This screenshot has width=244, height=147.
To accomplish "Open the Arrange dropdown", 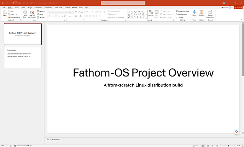I will [x=151, y=14].
